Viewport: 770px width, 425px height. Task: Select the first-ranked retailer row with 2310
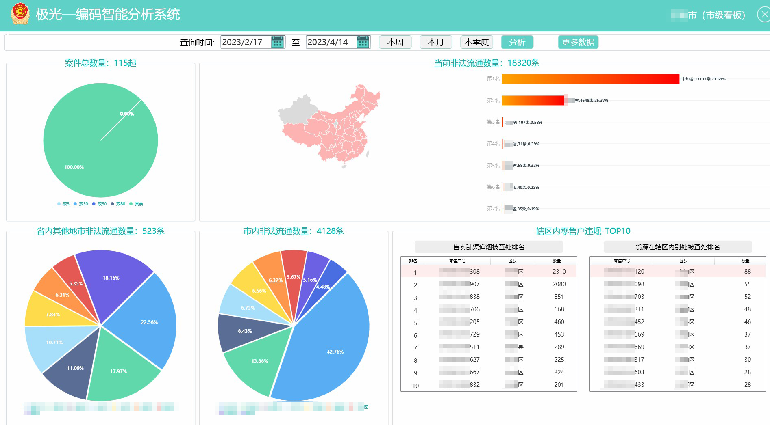click(489, 272)
